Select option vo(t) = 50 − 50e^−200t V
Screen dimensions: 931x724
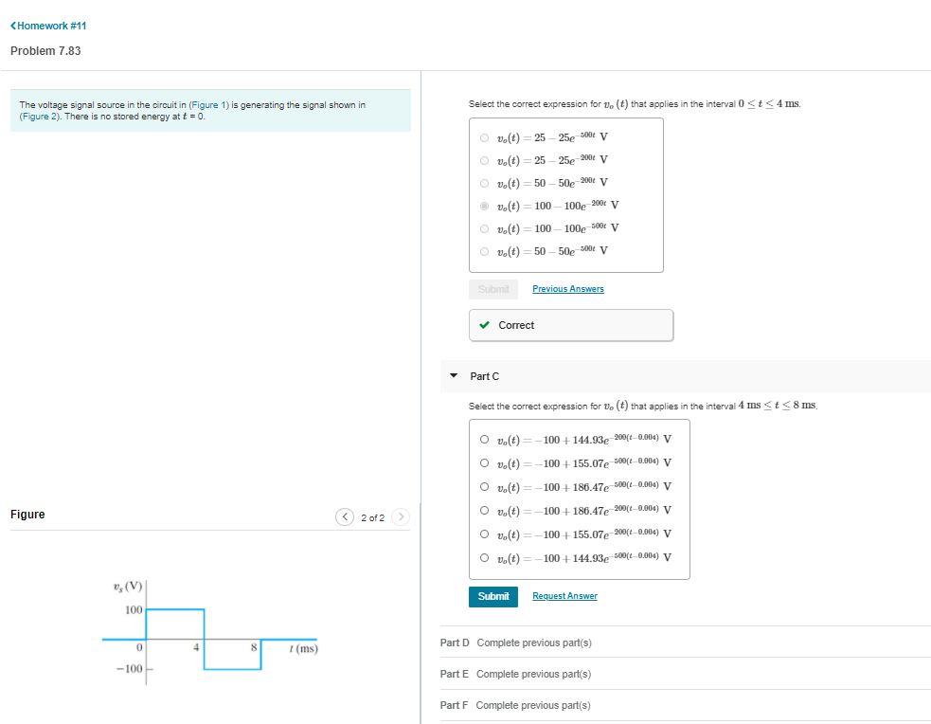click(x=484, y=182)
